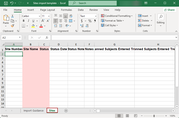
Task: Expand the Text number format dropdown
Action: click(95, 16)
